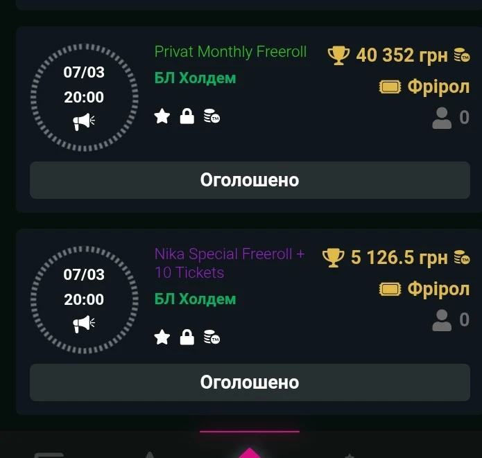Screen dimensions: 482x458
Task: Tap the trophy icon beside 5 126.5 грн
Action: [x=334, y=258]
